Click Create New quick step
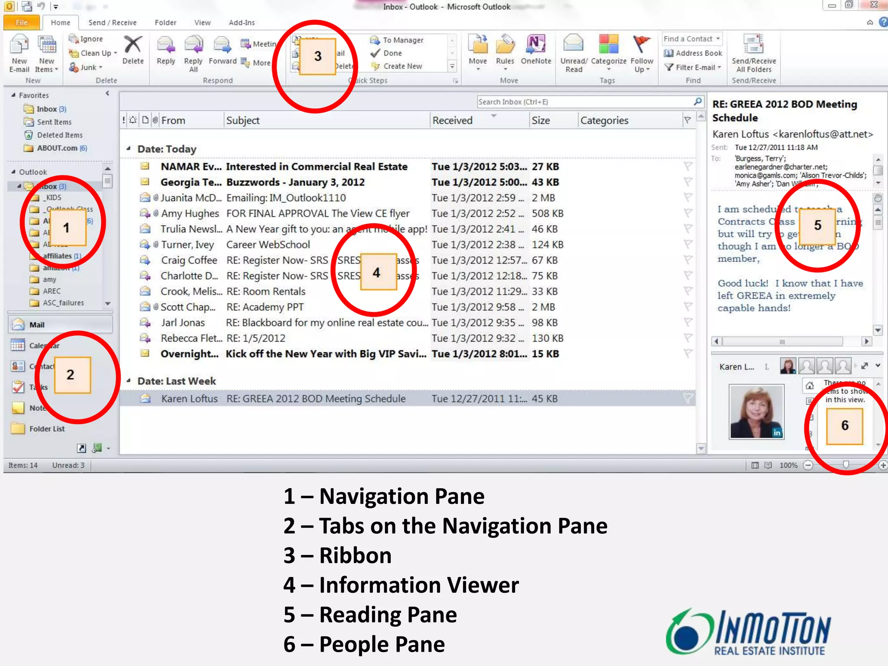Image resolution: width=888 pixels, height=666 pixels. point(396,66)
